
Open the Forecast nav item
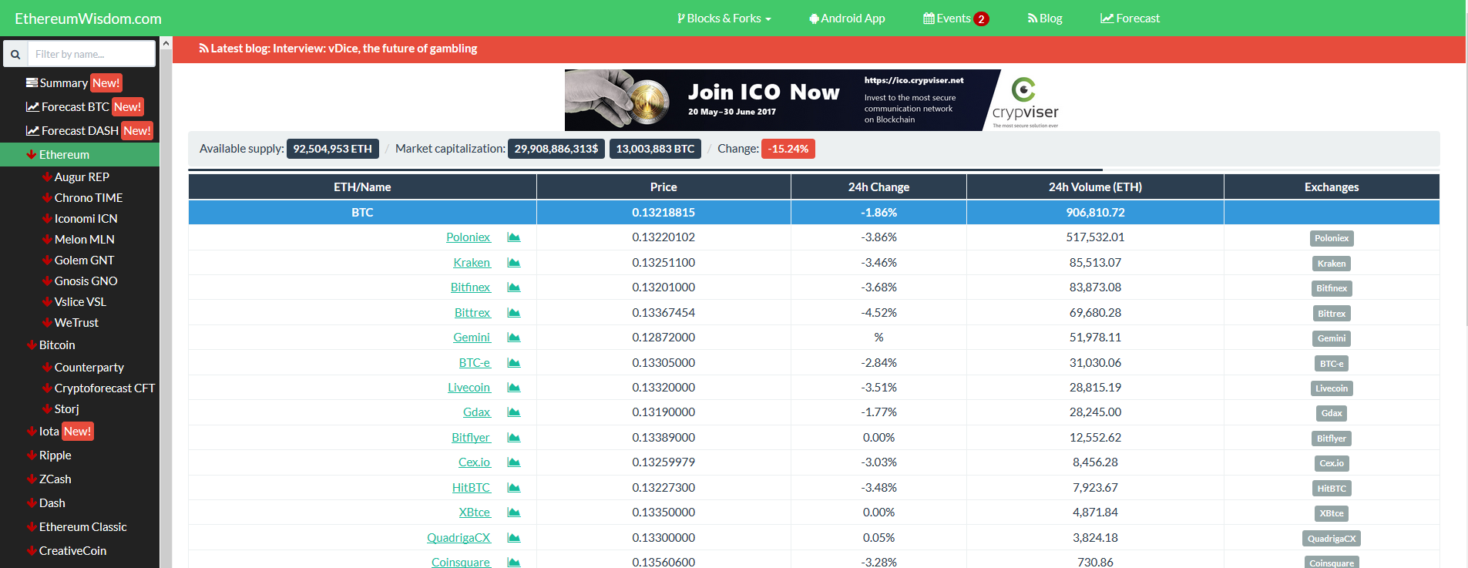coord(1130,18)
